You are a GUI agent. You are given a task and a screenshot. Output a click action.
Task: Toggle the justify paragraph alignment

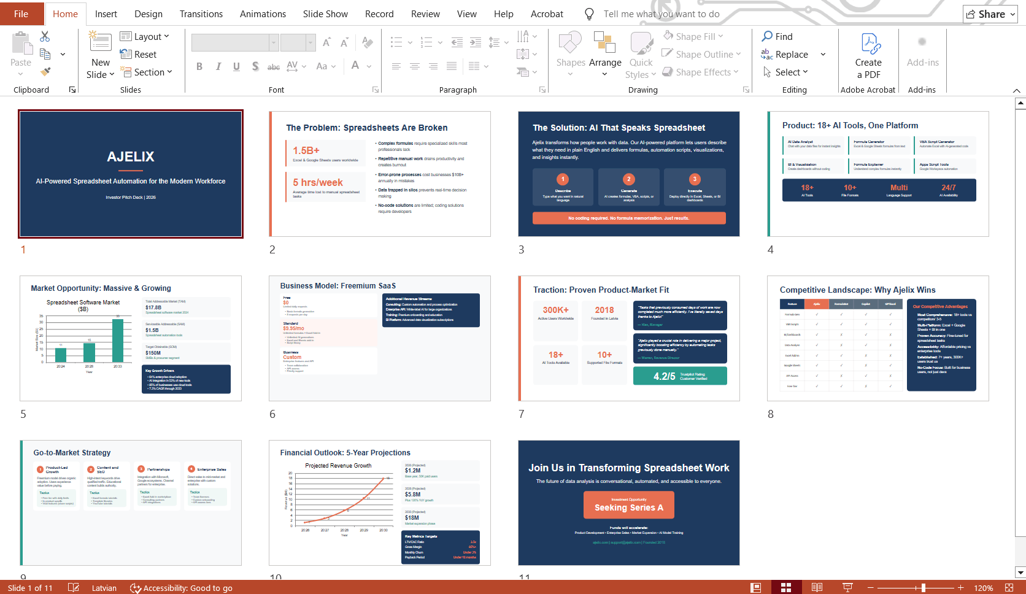[x=452, y=67]
